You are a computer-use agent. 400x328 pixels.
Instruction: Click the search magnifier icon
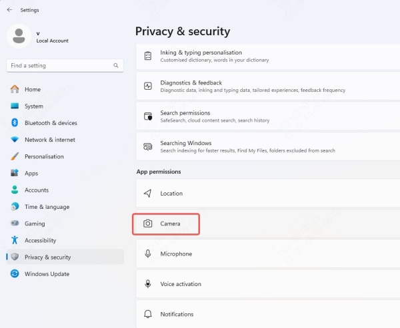coord(116,65)
